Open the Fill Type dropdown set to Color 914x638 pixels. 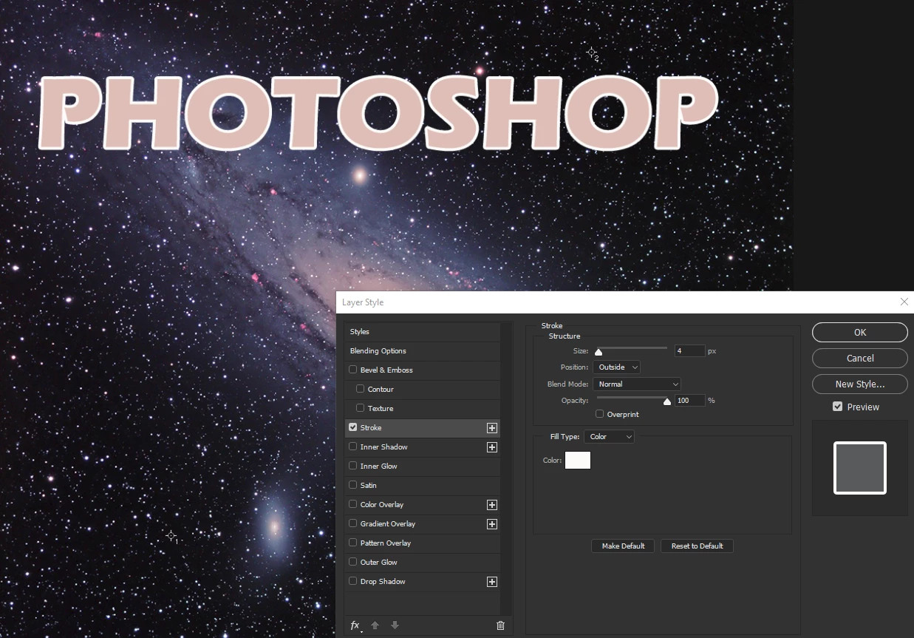(609, 437)
